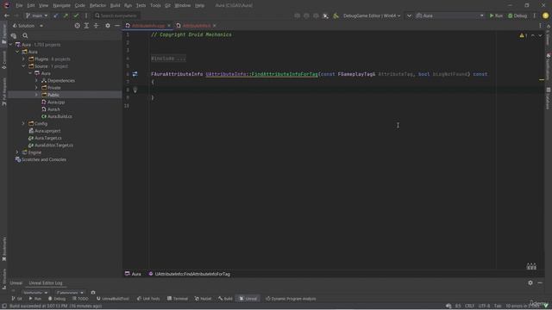Viewport: 552px width, 310px height.
Task: Open the DebugGame Editor Win64 configuration dropdown
Action: [372, 15]
